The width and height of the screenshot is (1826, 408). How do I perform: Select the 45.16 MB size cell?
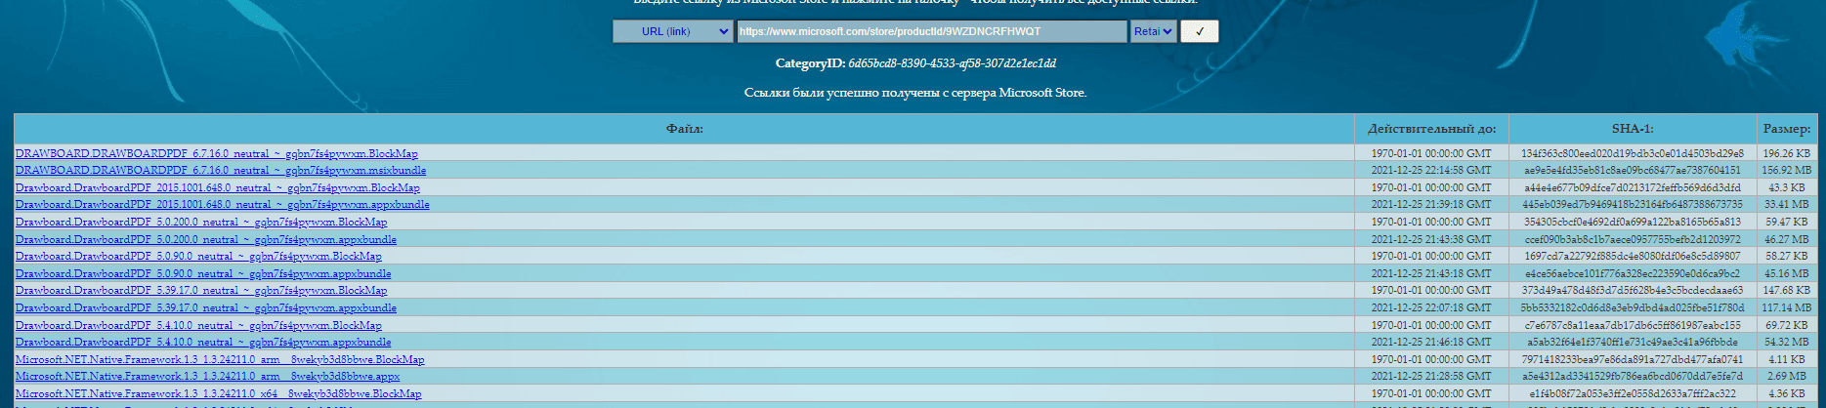[1787, 273]
